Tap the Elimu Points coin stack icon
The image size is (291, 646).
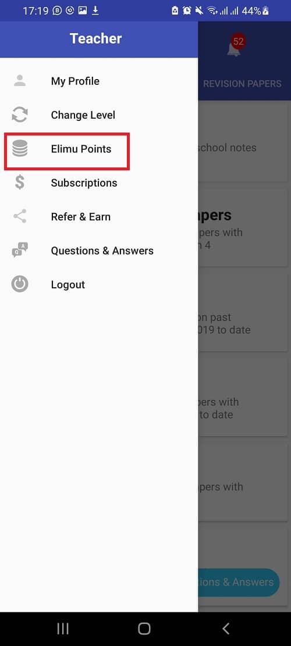tap(20, 149)
